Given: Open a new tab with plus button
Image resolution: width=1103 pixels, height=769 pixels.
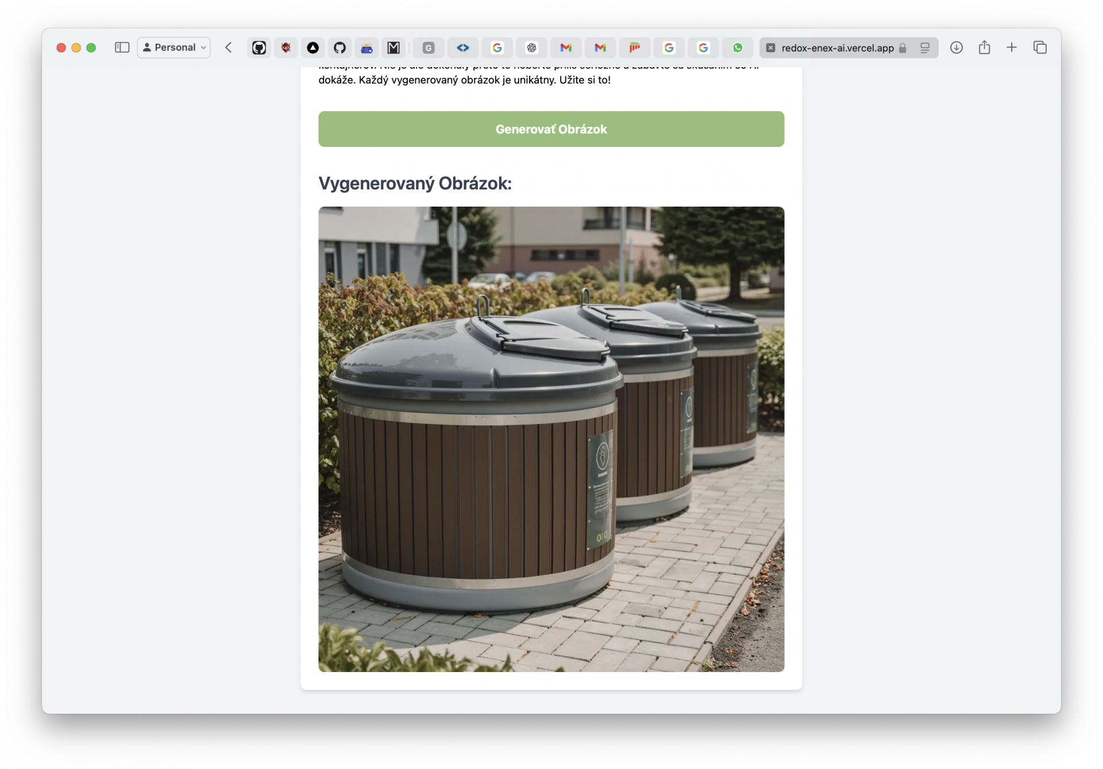Looking at the screenshot, I should [x=1012, y=48].
